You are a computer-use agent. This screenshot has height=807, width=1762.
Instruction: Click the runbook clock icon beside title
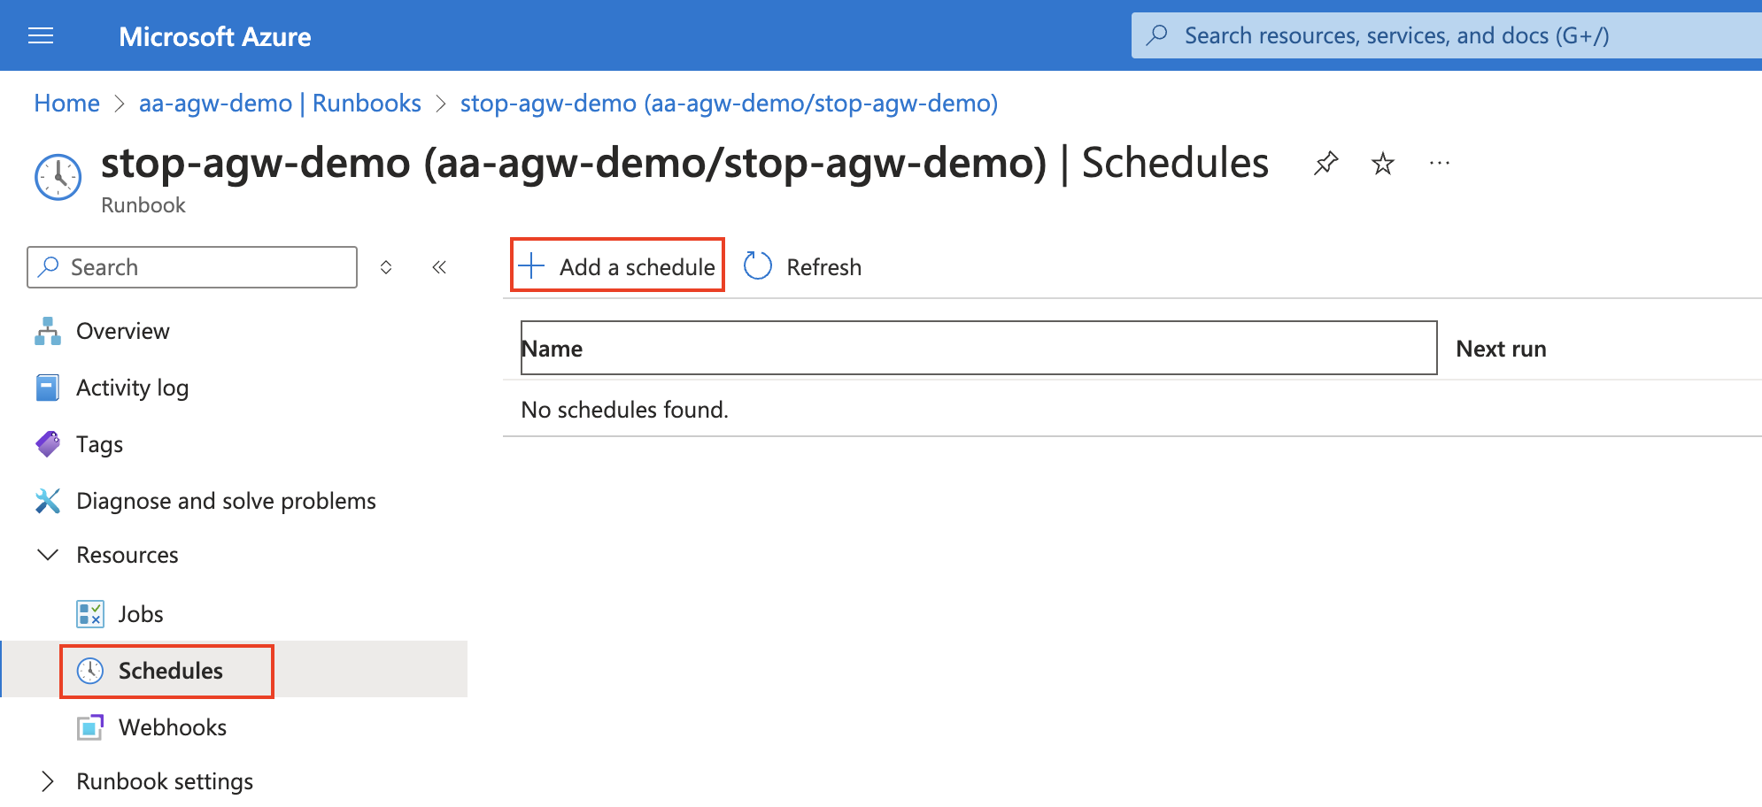(58, 177)
